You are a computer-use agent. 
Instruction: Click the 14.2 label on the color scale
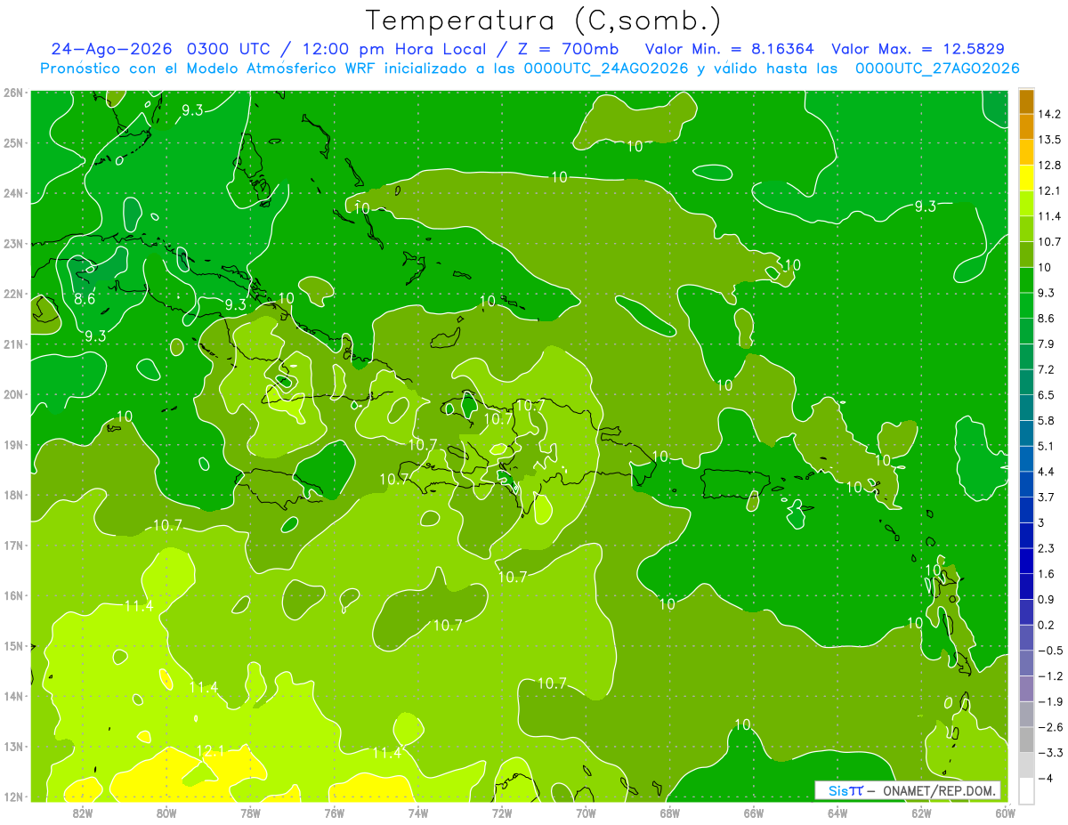click(1049, 114)
